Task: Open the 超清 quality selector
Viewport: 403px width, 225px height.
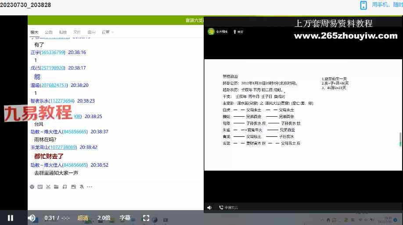Action: click(83, 218)
